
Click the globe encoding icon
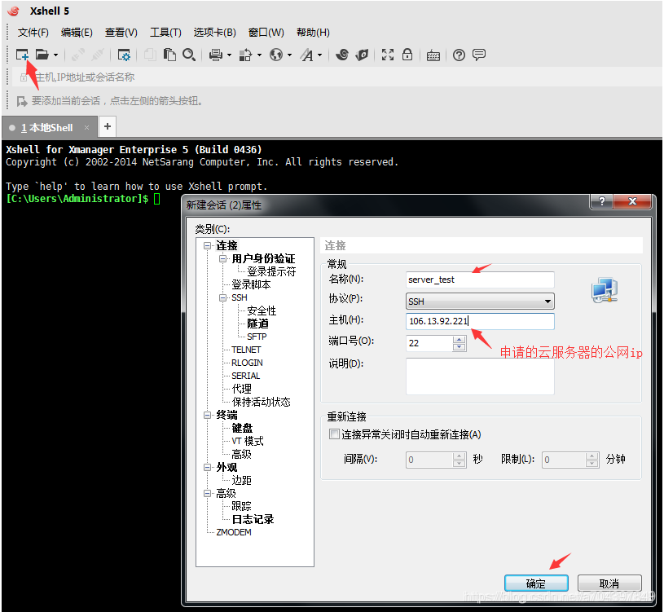tap(276, 55)
